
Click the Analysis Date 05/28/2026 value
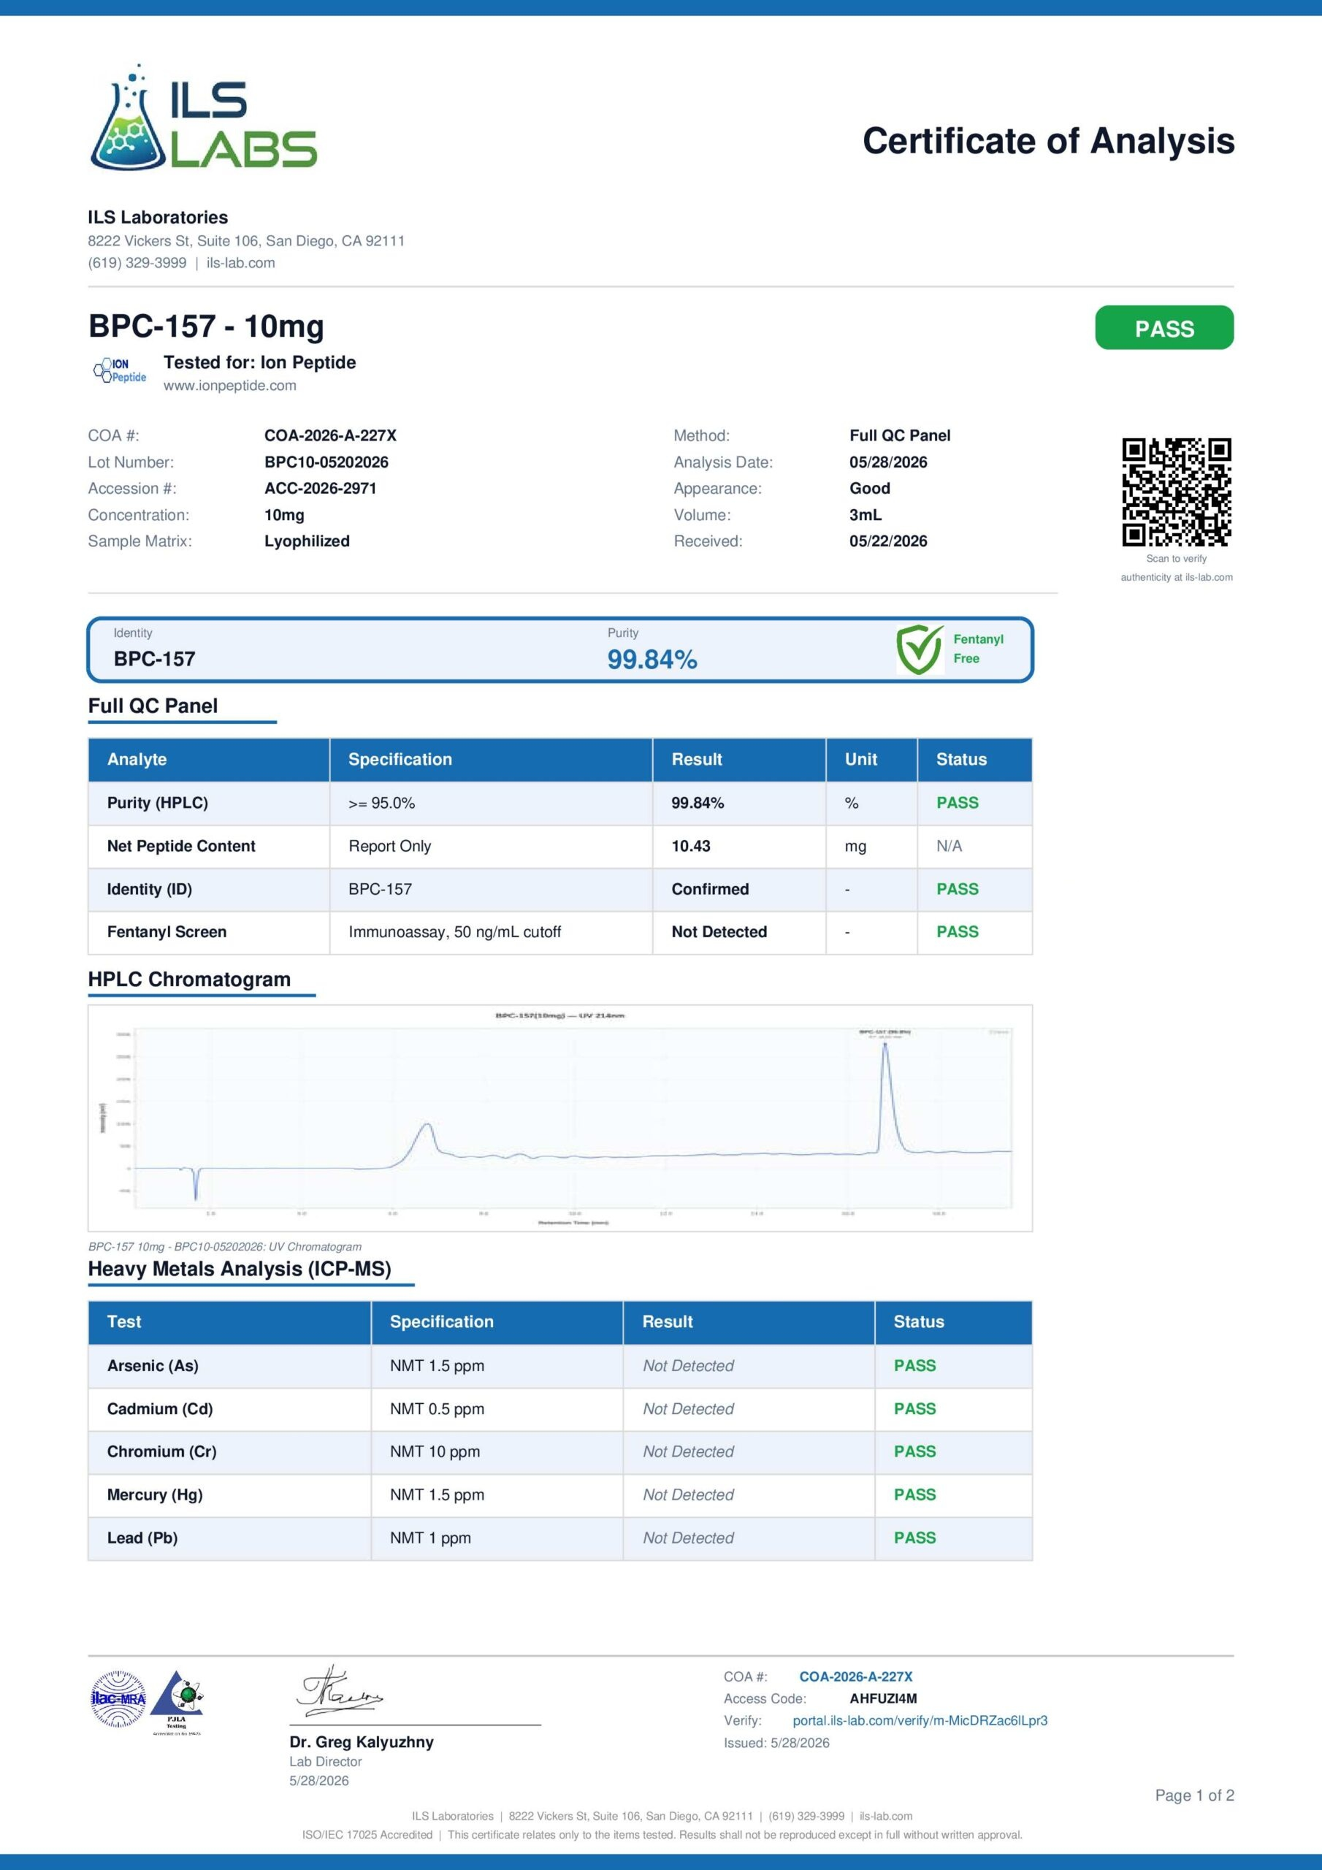pos(888,462)
